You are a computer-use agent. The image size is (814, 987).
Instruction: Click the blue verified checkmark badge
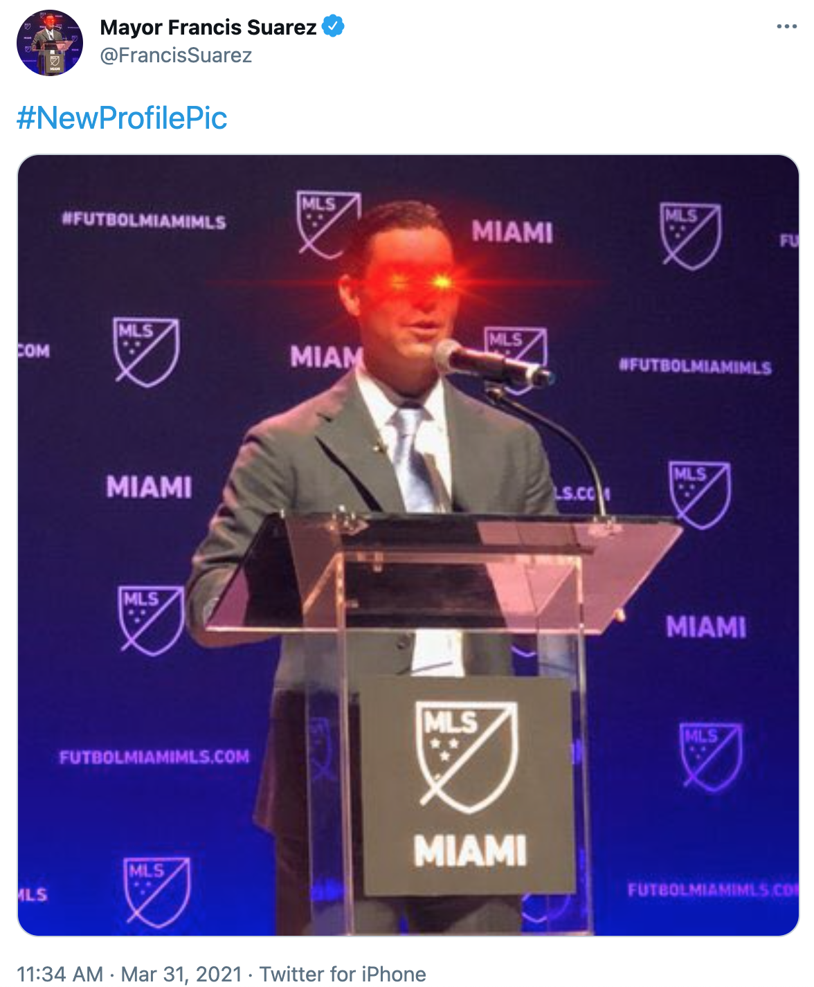click(333, 26)
